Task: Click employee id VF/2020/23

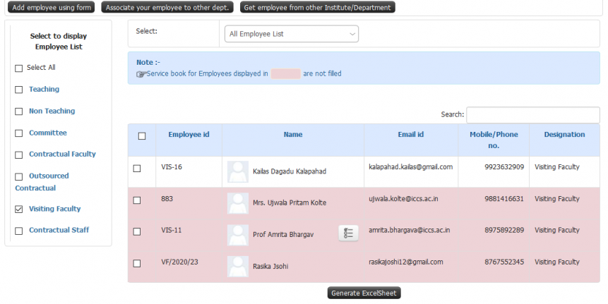Action: [x=179, y=262]
